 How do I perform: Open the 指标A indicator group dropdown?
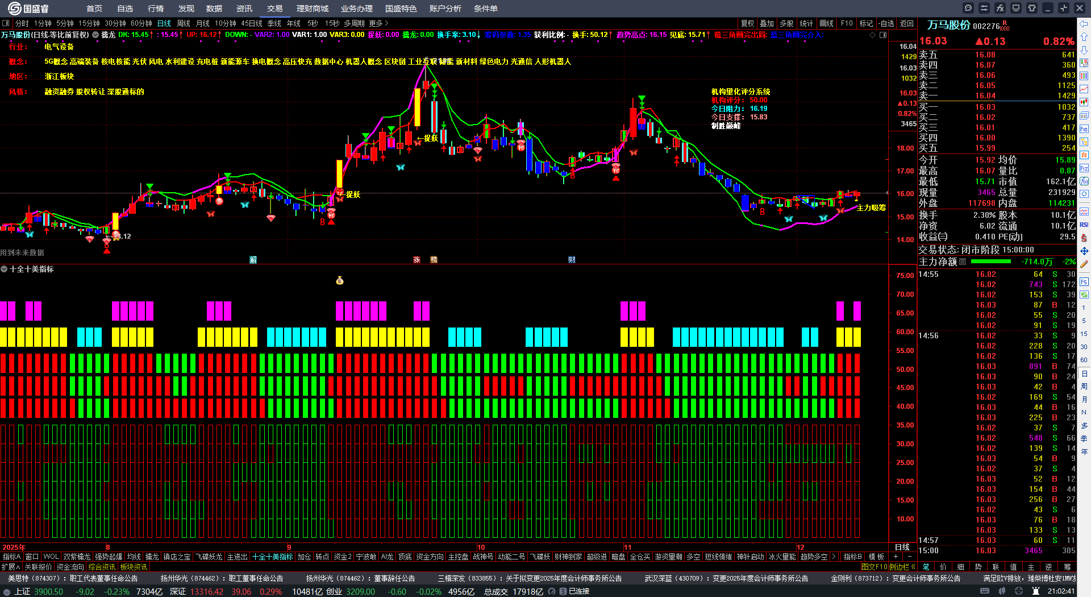click(11, 557)
